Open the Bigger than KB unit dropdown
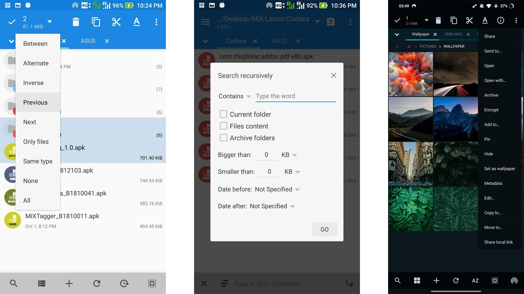 click(x=289, y=155)
